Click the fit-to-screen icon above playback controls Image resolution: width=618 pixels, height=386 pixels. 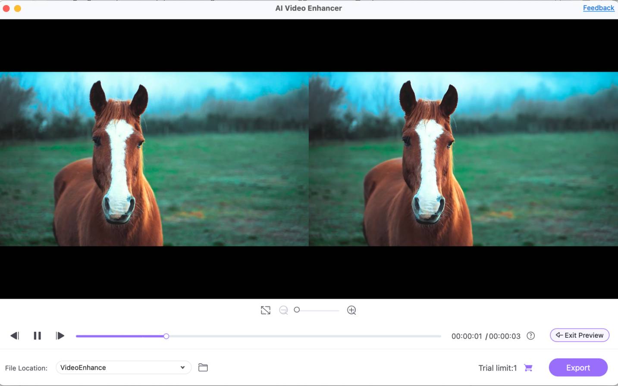[265, 310]
